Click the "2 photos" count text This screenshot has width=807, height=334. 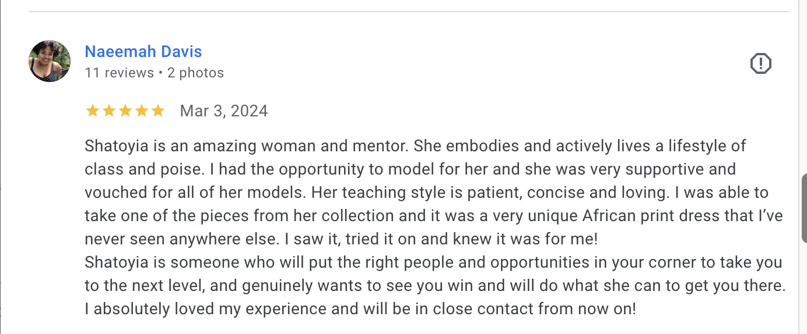(195, 73)
